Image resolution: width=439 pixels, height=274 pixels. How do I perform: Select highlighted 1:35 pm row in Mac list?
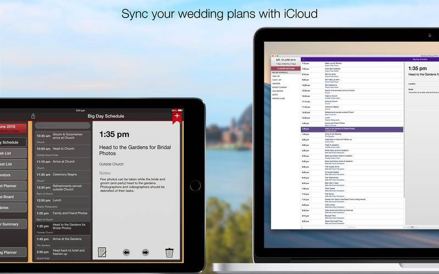click(352, 129)
